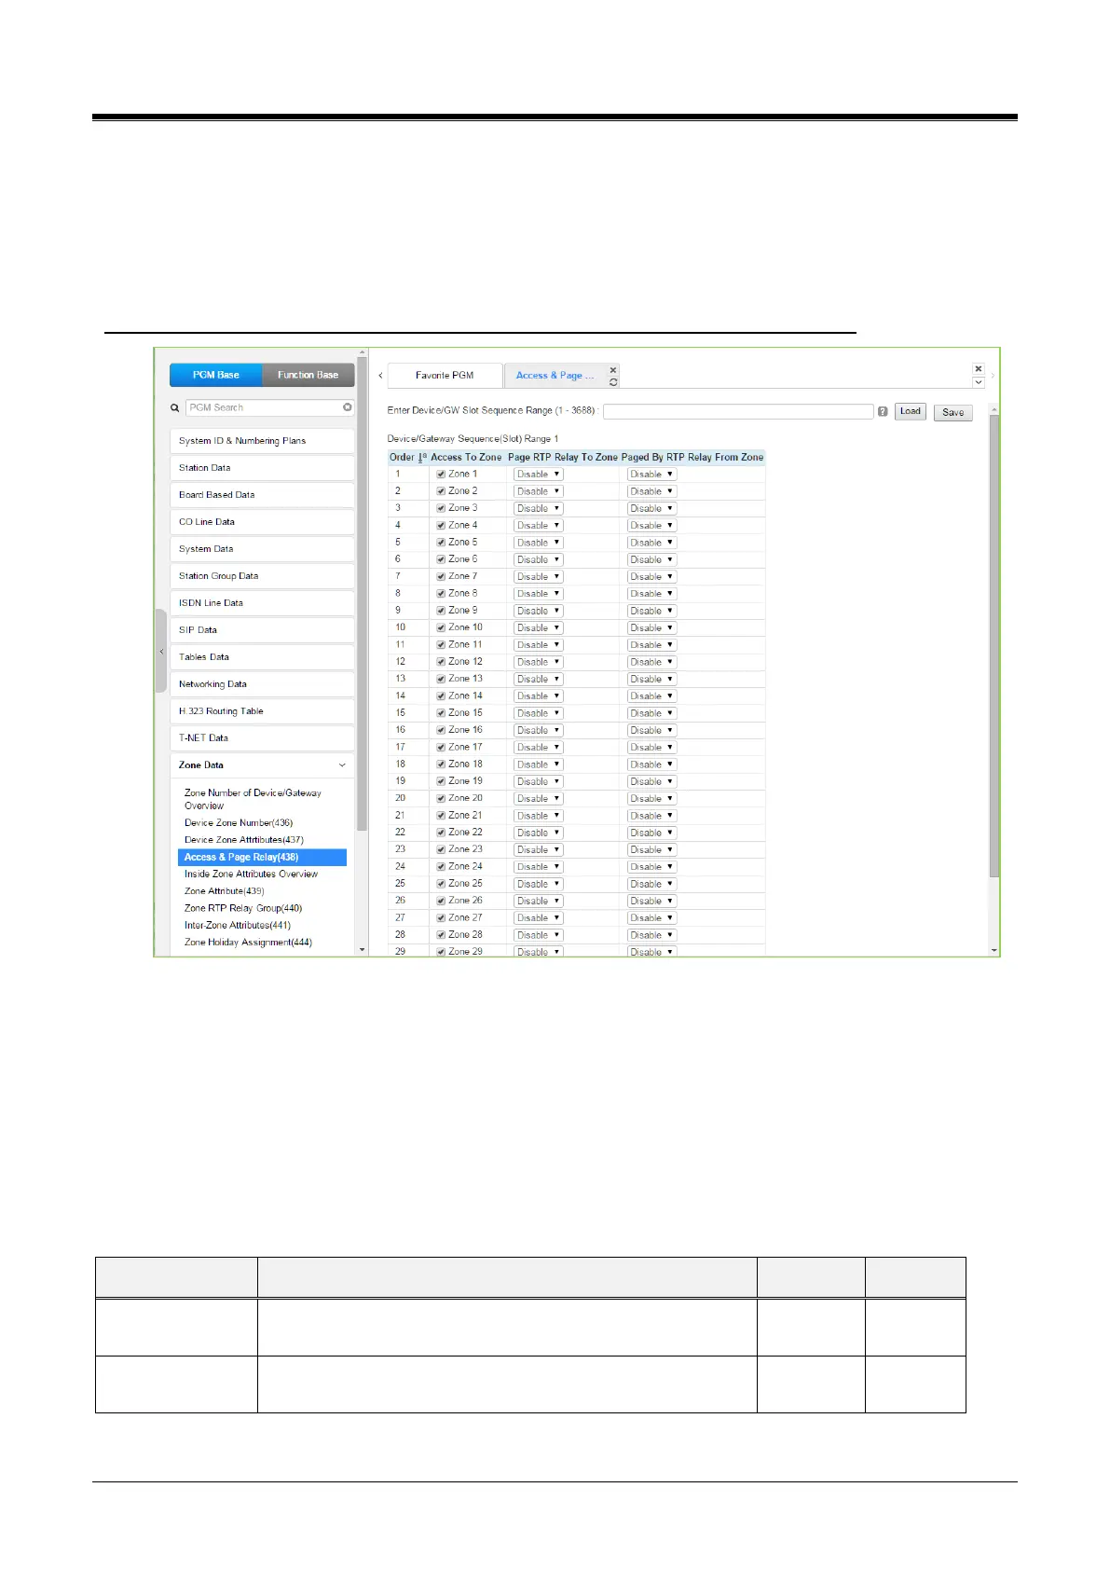Open the Networking Data menu

point(262,684)
